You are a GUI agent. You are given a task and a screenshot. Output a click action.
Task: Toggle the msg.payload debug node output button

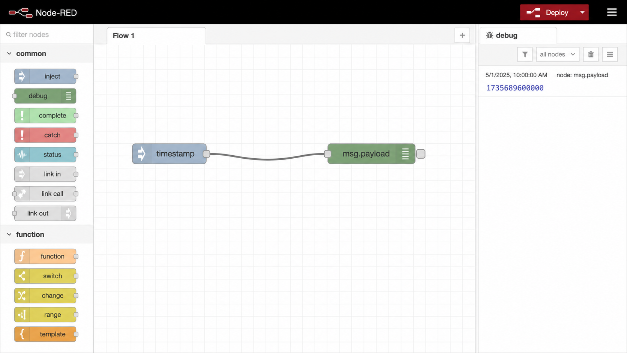coord(421,154)
